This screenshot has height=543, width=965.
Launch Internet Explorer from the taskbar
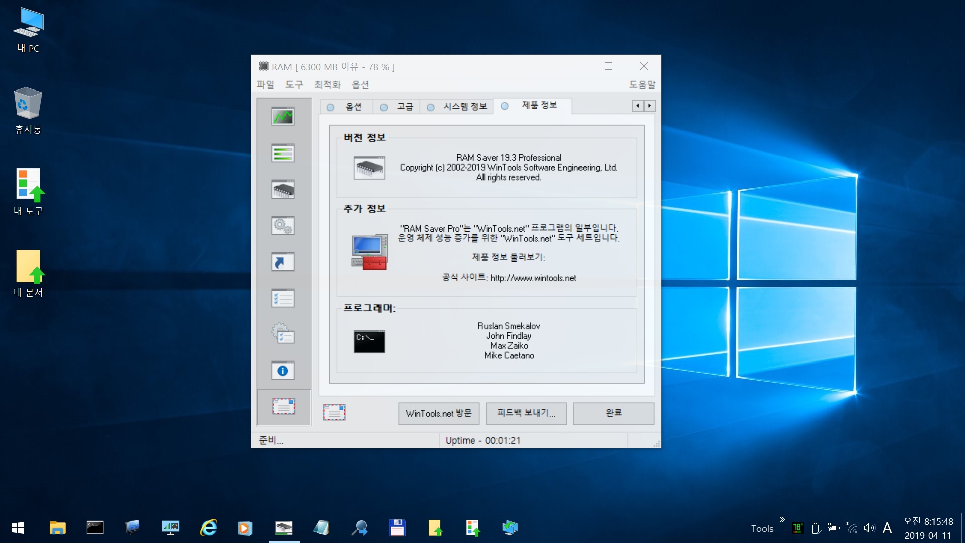click(x=208, y=528)
